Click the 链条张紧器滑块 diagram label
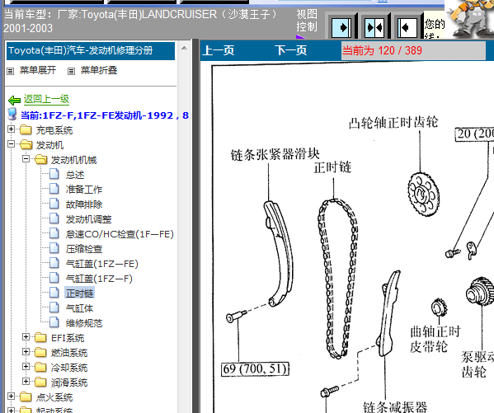 click(275, 155)
